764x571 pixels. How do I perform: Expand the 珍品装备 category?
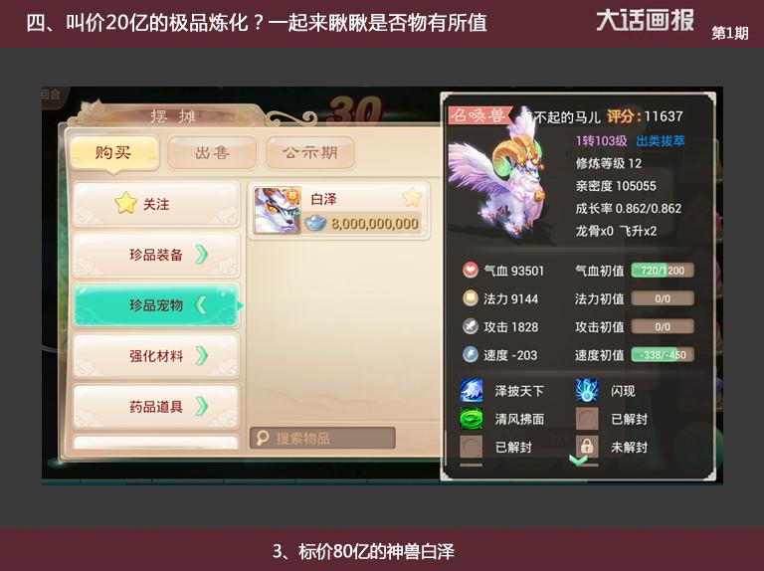tap(156, 255)
